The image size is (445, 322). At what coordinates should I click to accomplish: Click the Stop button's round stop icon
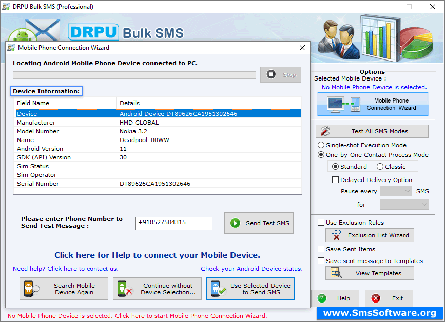click(271, 74)
